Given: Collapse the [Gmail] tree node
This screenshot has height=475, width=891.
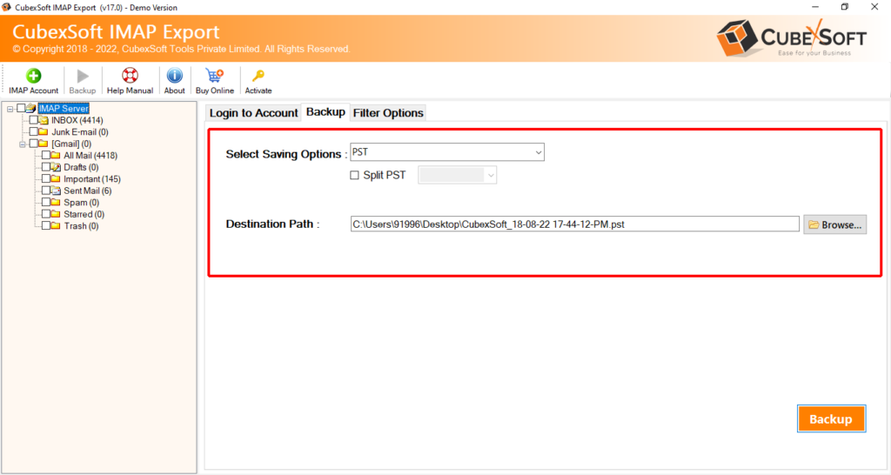Looking at the screenshot, I should click(22, 144).
